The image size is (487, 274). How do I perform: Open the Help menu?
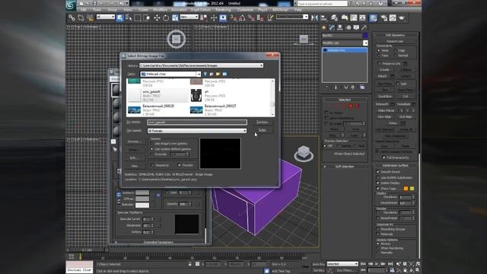[x=298, y=10]
